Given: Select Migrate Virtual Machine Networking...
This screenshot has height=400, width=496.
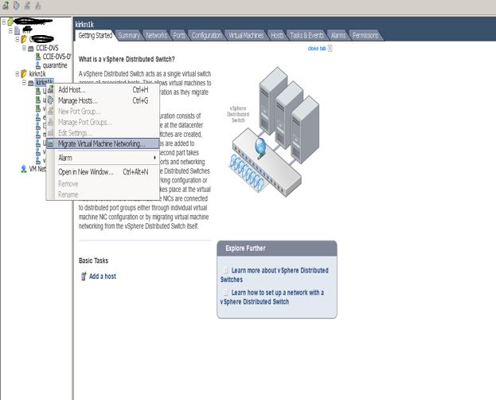Looking at the screenshot, I should coord(103,143).
